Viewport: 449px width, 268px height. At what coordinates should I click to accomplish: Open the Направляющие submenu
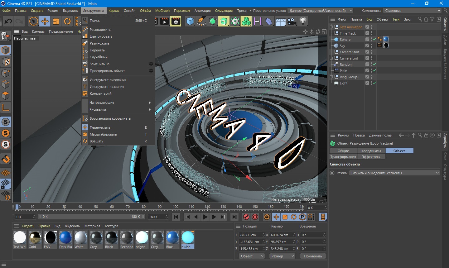pos(118,103)
